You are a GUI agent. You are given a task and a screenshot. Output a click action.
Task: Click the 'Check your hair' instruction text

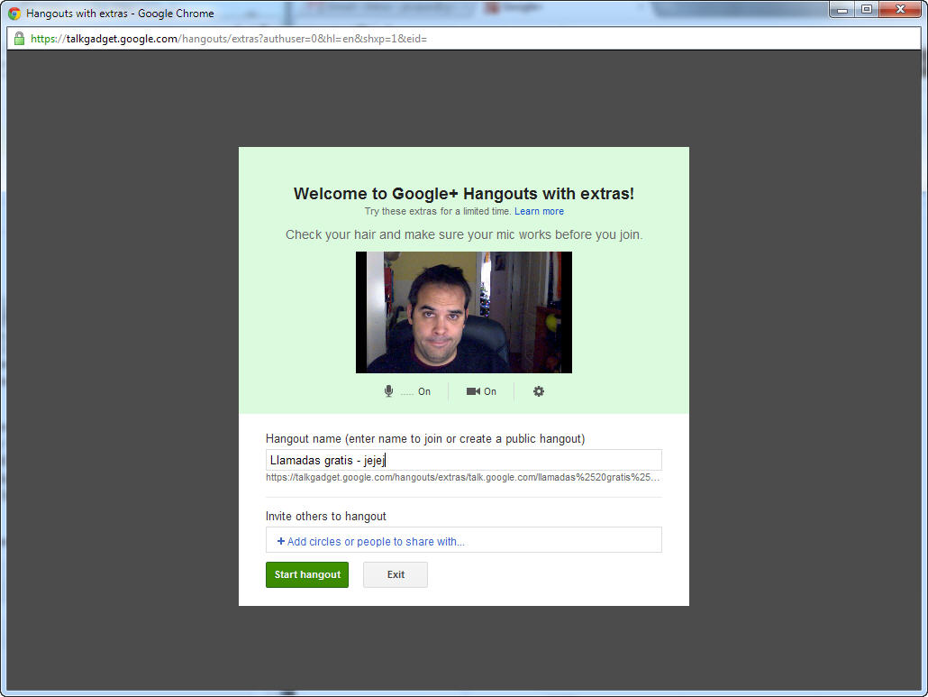point(463,234)
